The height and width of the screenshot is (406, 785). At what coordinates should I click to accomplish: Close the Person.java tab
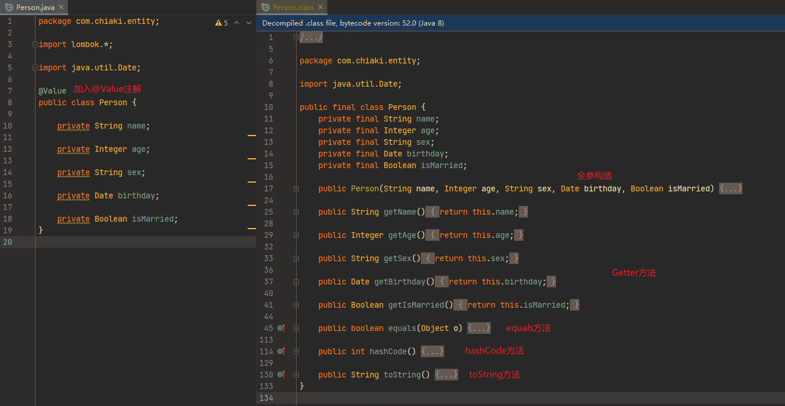(x=61, y=8)
